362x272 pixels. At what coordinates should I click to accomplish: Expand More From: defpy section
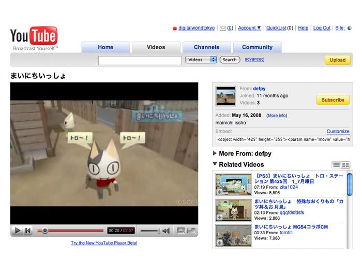pos(215,153)
